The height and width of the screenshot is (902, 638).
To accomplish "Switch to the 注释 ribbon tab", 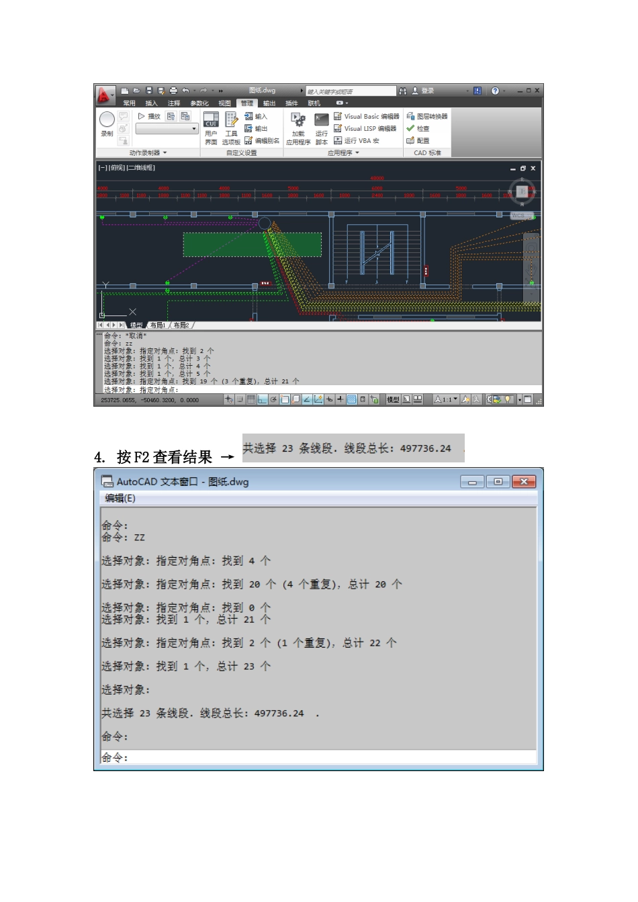I will (x=174, y=103).
